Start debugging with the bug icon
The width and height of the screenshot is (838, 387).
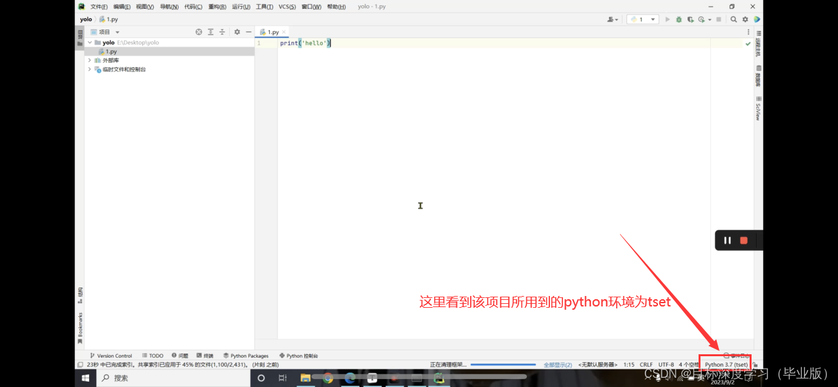[679, 20]
